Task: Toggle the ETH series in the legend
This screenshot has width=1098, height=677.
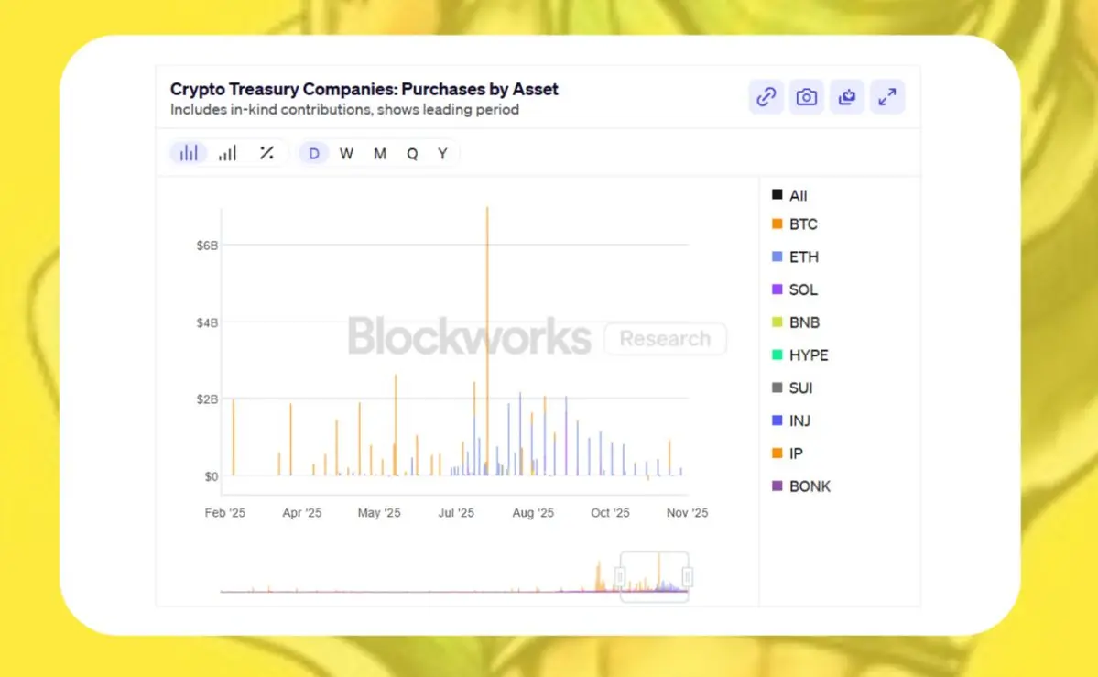Action: point(803,257)
